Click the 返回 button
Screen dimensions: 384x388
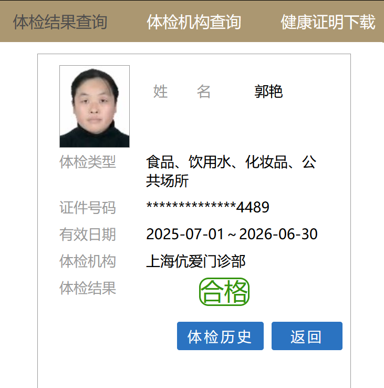tap(307, 336)
